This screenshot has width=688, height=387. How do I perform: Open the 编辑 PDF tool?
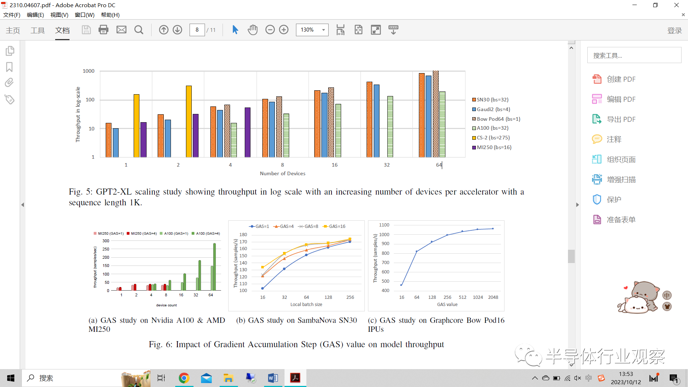[614, 99]
